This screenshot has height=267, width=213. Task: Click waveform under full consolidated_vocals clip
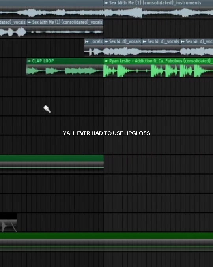(65, 32)
